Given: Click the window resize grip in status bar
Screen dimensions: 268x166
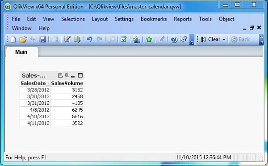Looking at the screenshot, I should pyautogui.click(x=261, y=159).
